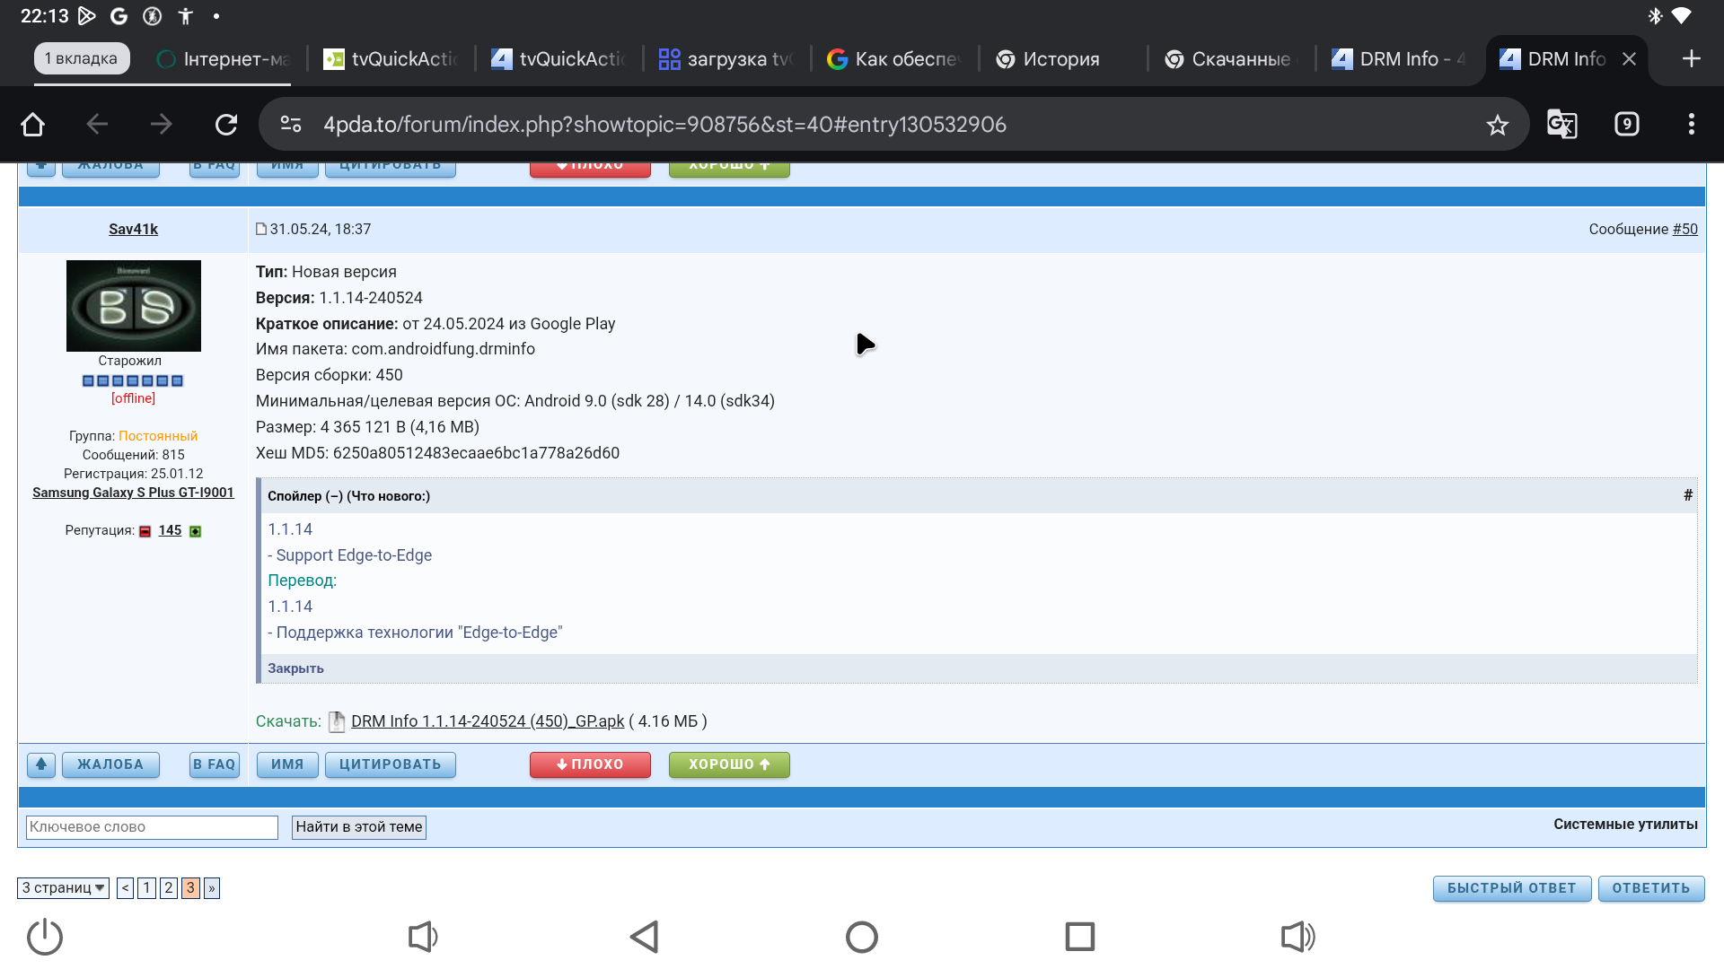Viewport: 1724px width, 969px height.
Task: Open the site settings icon in the address bar
Action: click(x=291, y=124)
